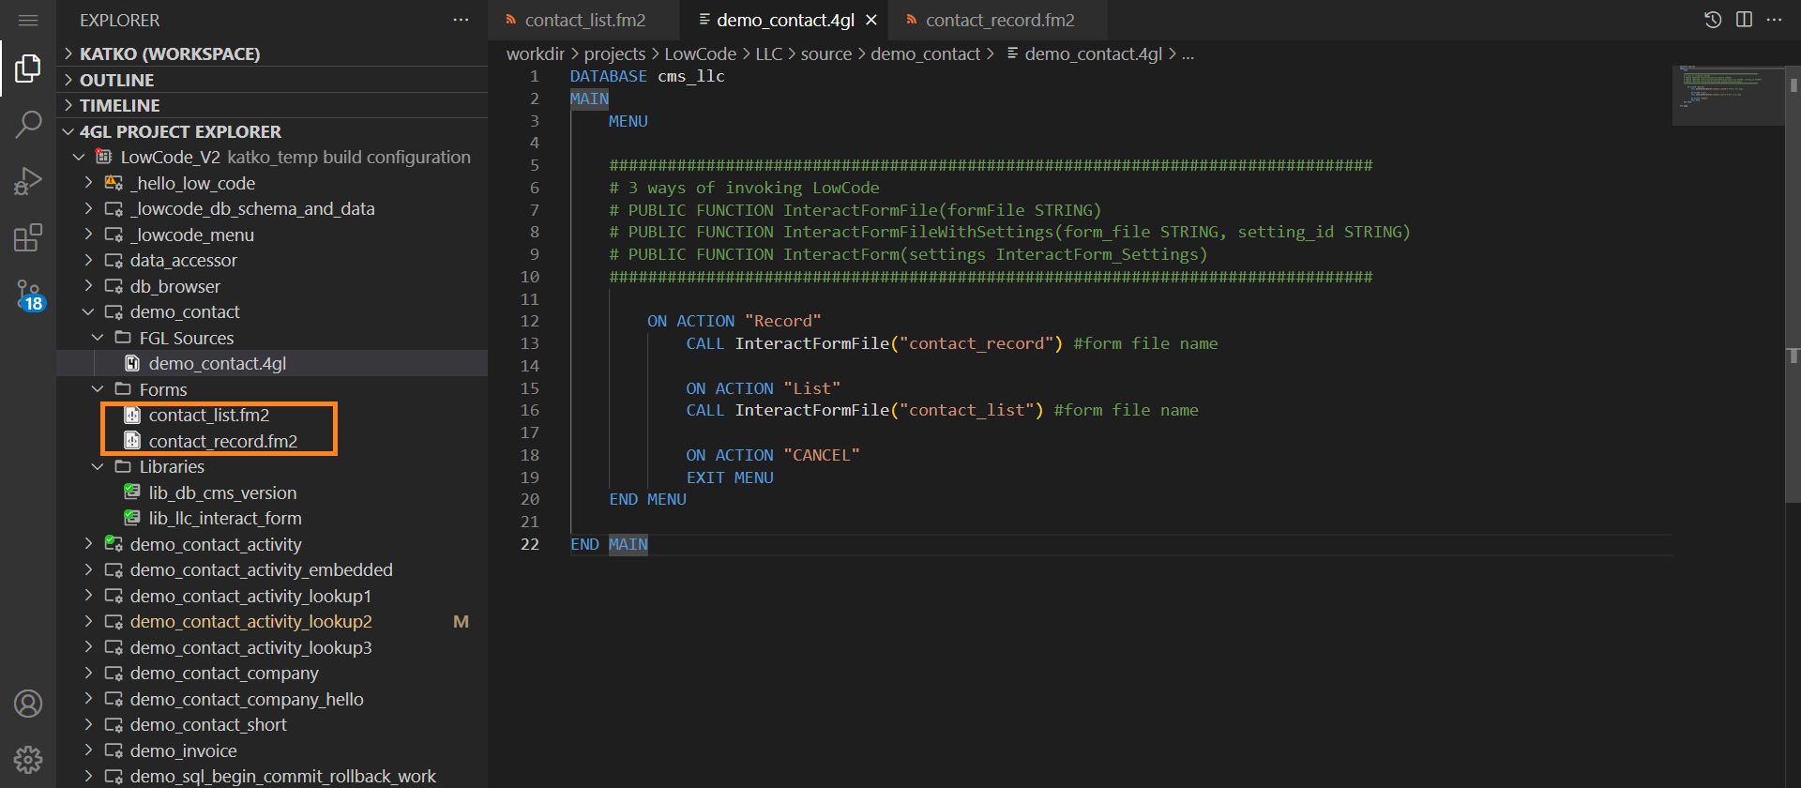
Task: Open Run and Debug view
Action: (28, 180)
